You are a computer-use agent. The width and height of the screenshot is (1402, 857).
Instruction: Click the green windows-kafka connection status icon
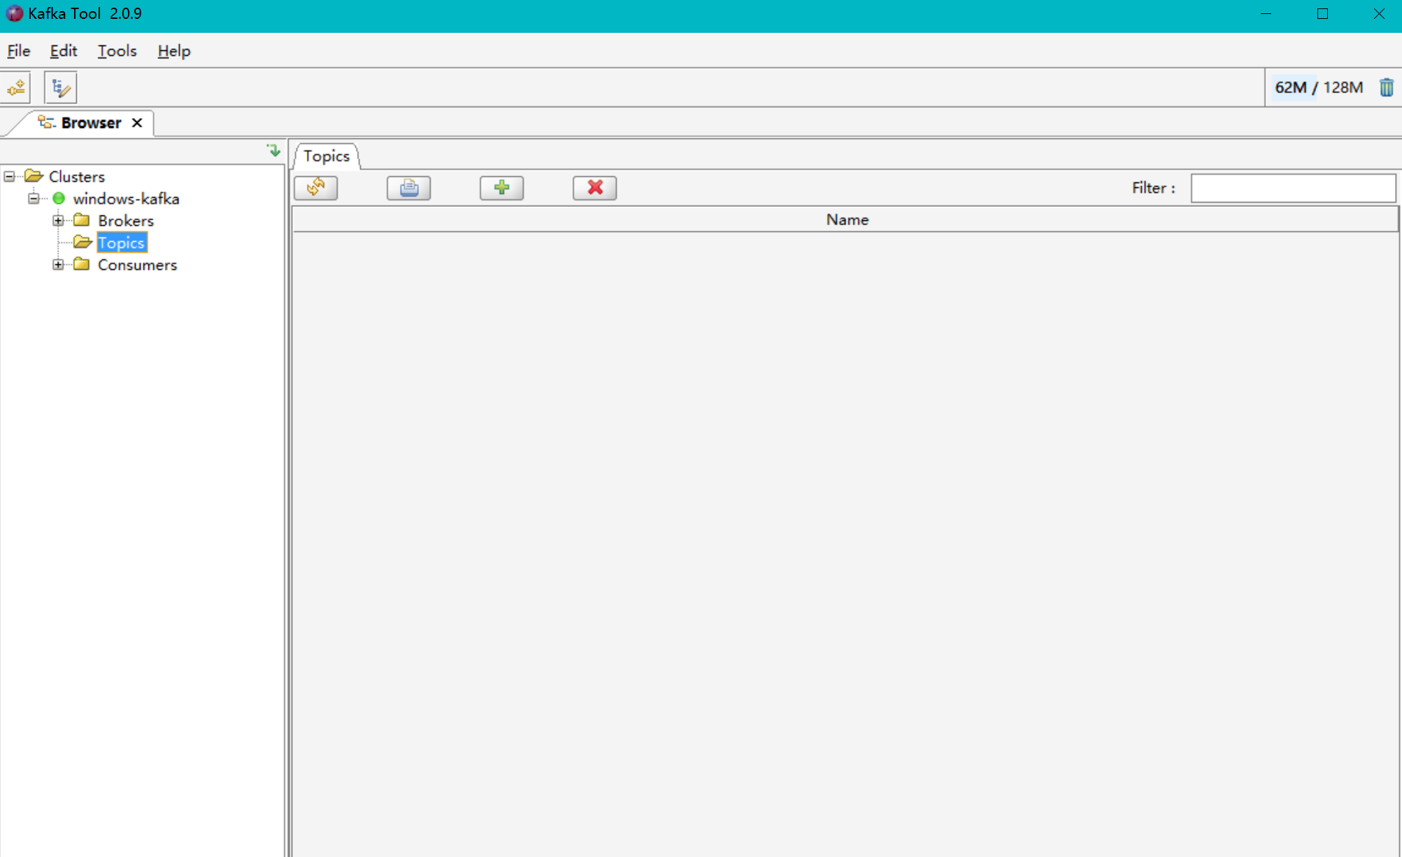click(x=59, y=199)
